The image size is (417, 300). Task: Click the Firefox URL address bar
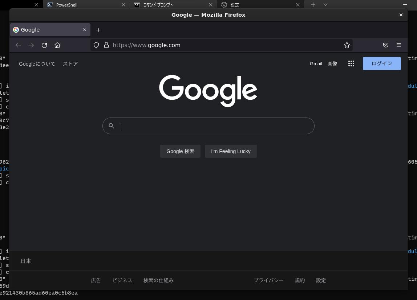click(x=221, y=45)
